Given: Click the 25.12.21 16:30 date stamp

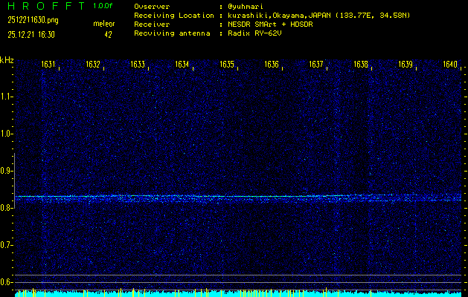Looking at the screenshot, I should pos(31,34).
